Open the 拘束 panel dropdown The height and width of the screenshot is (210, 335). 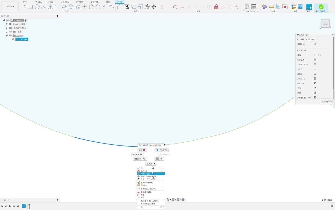[199, 11]
